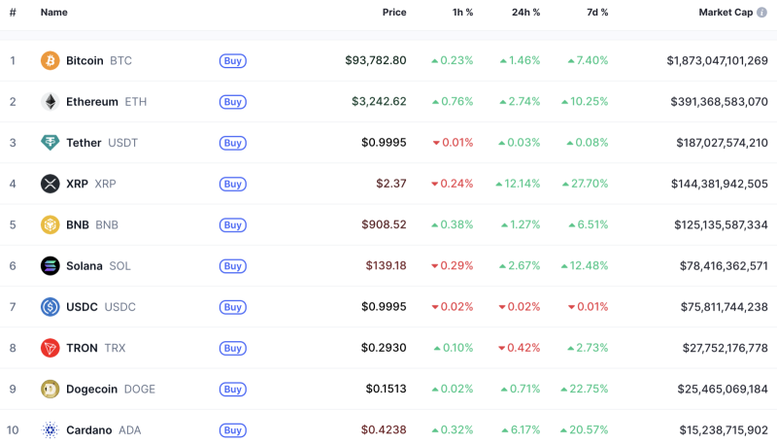Click Buy button in TRON row

point(233,349)
